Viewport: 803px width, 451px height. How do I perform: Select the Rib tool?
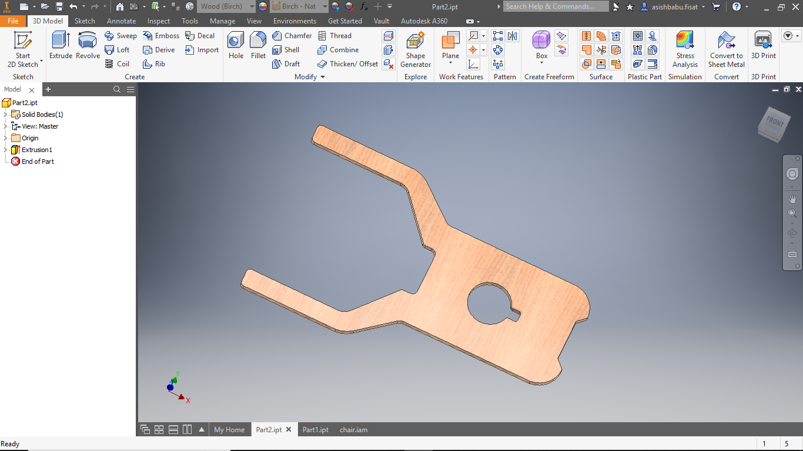click(154, 64)
